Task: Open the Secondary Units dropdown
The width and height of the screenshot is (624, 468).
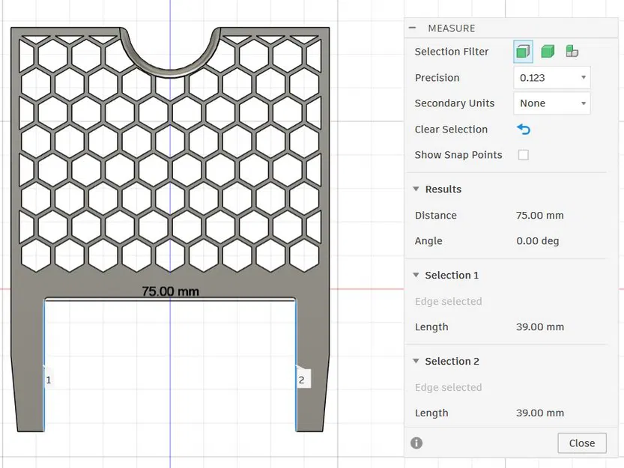Action: coord(551,103)
